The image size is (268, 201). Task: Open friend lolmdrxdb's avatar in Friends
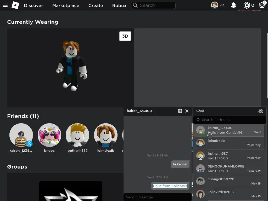pyautogui.click(x=106, y=135)
